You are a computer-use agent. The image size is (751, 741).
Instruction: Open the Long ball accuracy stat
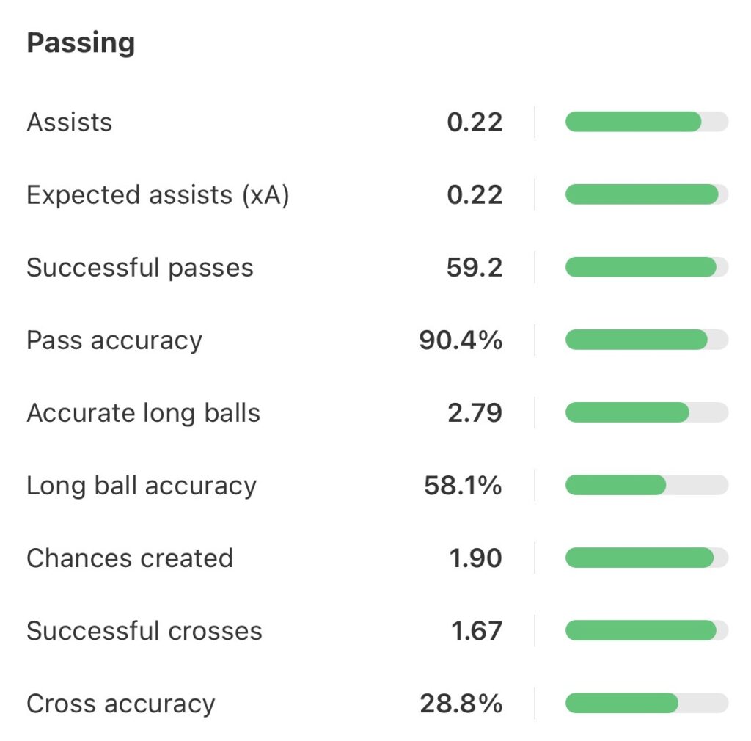click(142, 485)
